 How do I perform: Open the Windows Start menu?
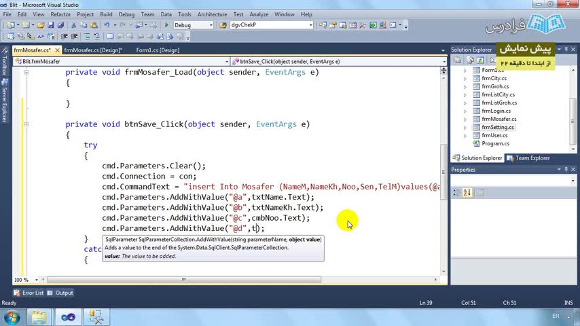click(12, 317)
